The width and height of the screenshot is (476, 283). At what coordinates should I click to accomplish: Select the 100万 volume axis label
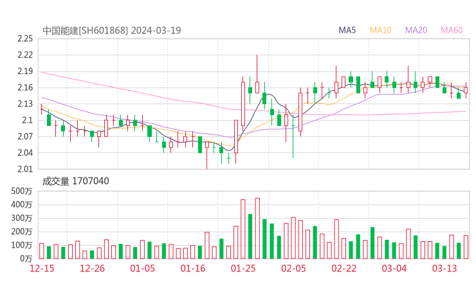(x=22, y=245)
